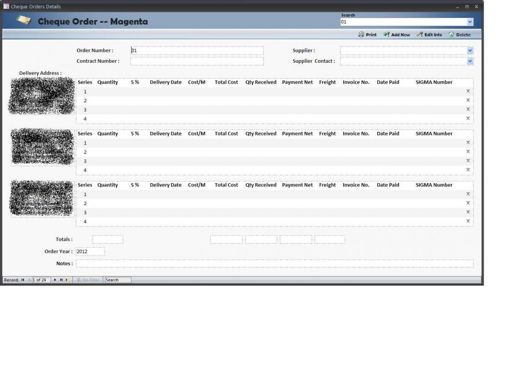Viewport: 505px width, 371px height.
Task: Click the Contract Number field
Action: click(x=197, y=61)
